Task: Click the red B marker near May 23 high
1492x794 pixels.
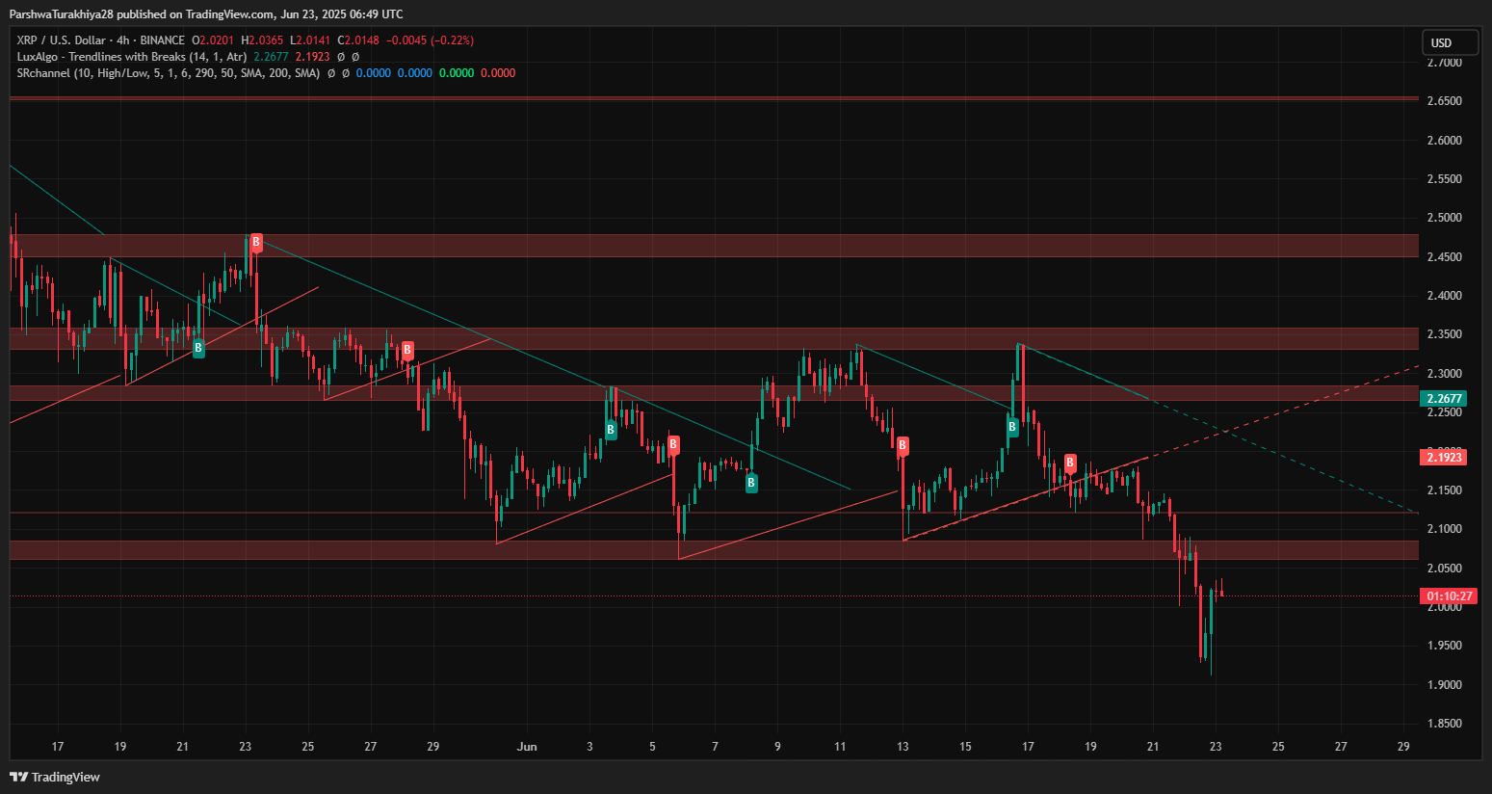Action: point(255,243)
